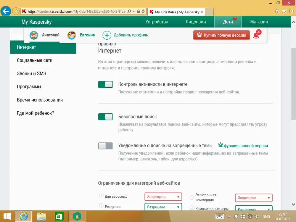Image resolution: width=296 pixels, height=222 pixels.
Task: Toggle Уведомление о поиске на запрещенные темы
Action: pyautogui.click(x=105, y=146)
